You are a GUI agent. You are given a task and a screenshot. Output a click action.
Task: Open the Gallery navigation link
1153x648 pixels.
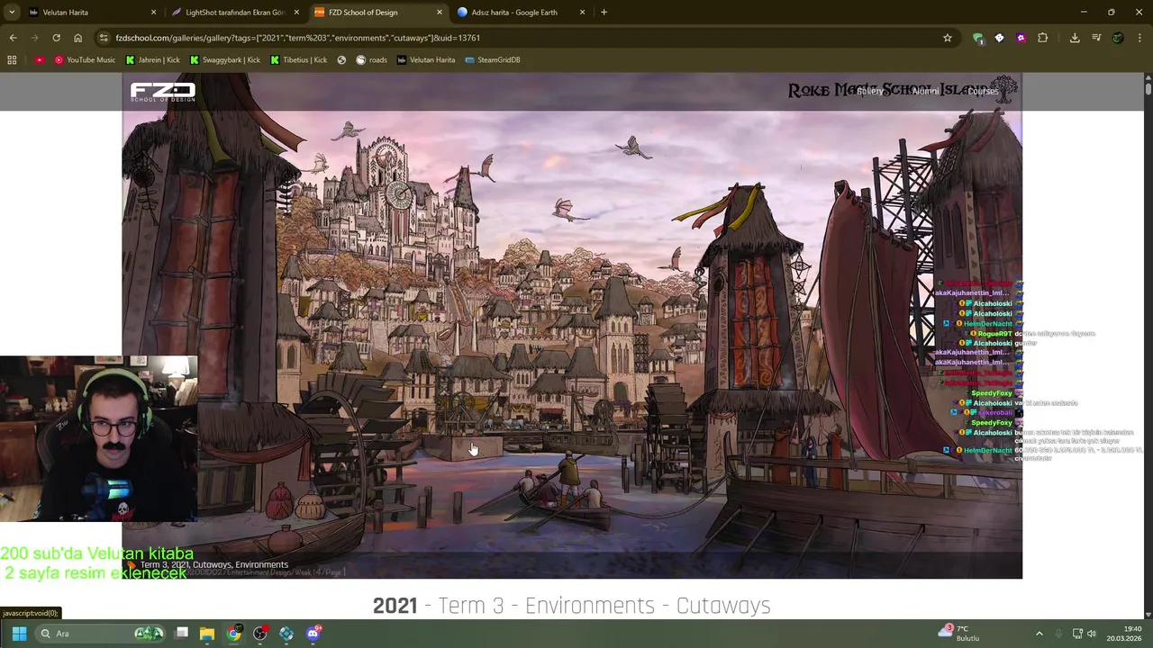tap(869, 91)
